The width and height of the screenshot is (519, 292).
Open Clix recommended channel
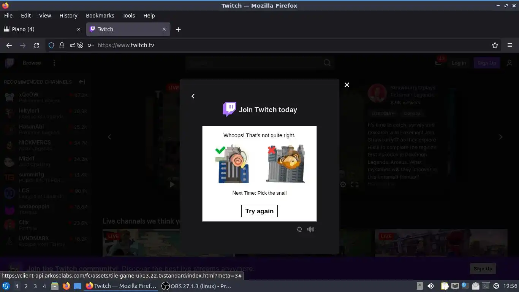(x=46, y=225)
